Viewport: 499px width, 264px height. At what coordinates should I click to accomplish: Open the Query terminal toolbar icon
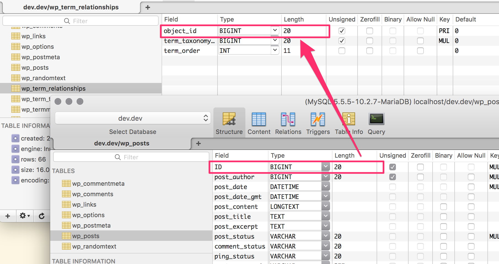tap(376, 123)
